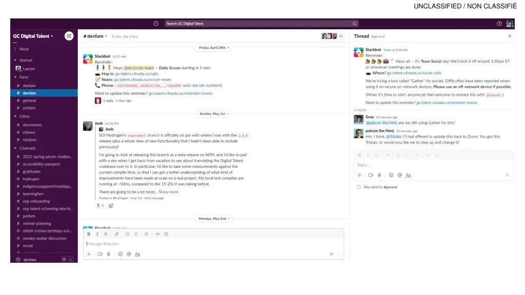Click 1 reply under Slackbot reminder

click(108, 101)
